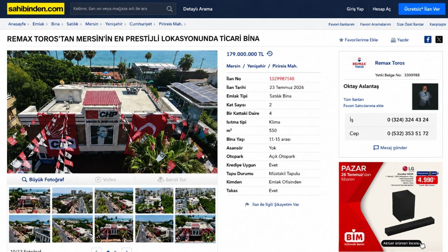Expand chevron after Satılık breadcrumb
448x252 pixels.
click(x=82, y=24)
